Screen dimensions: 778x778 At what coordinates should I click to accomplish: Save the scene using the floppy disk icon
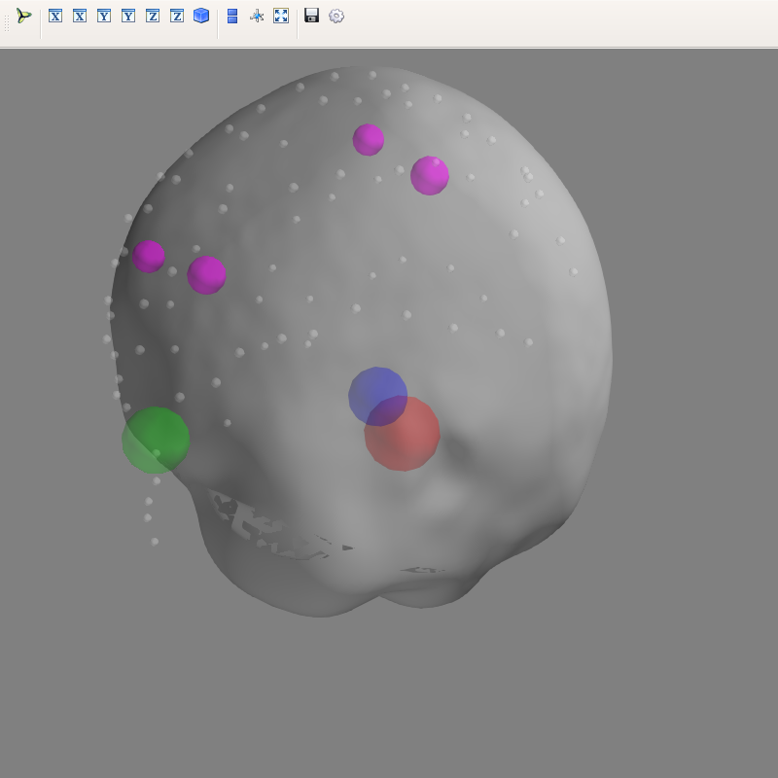(311, 16)
